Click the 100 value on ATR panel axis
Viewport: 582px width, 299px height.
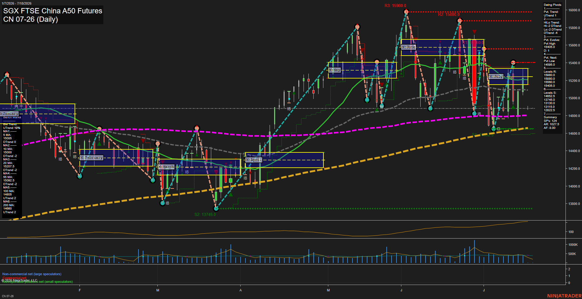point(571,232)
